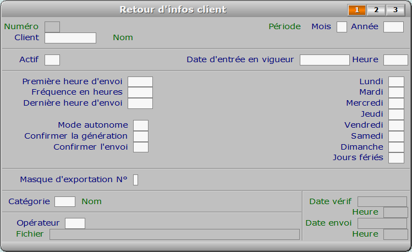The height and width of the screenshot is (252, 412).
Task: Click the Heure field beside entry date
Action: 395,60
